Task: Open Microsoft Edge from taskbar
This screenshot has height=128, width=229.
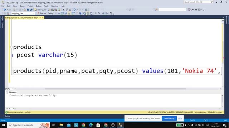Action: click(x=91, y=125)
